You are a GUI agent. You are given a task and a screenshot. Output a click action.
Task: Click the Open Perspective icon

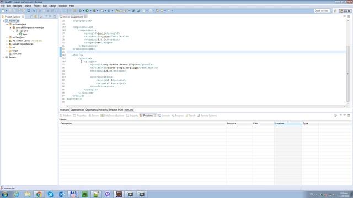pyautogui.click(x=335, y=11)
